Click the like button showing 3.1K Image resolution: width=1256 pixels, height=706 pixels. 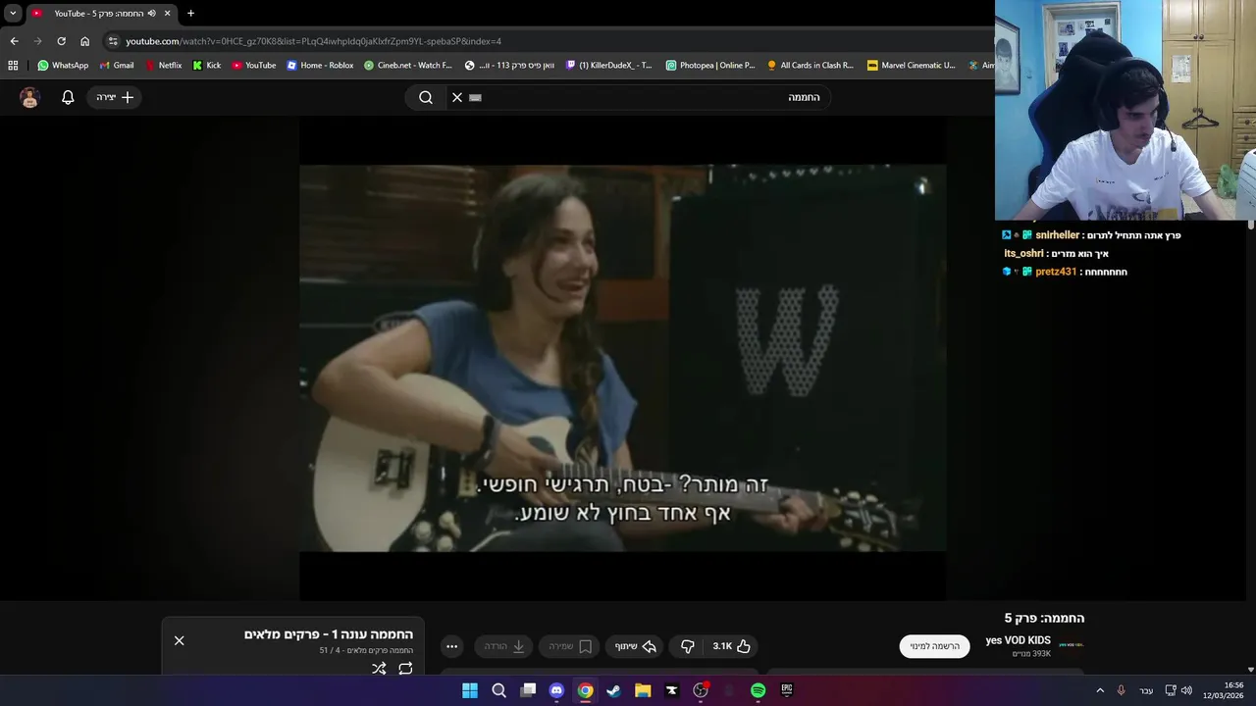(732, 646)
